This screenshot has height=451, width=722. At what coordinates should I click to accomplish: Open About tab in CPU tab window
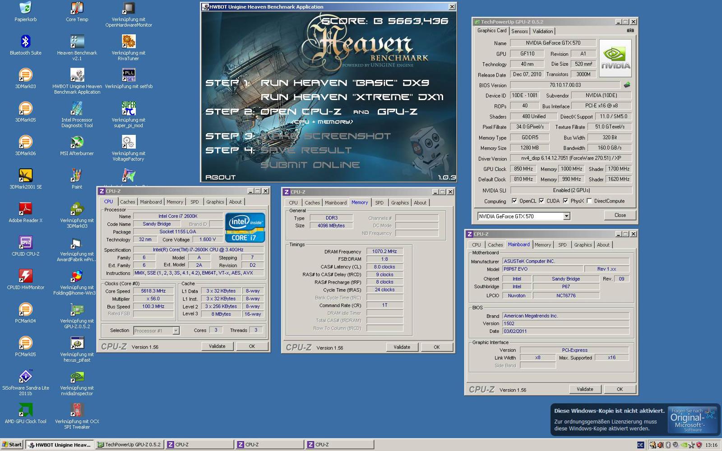(x=235, y=202)
